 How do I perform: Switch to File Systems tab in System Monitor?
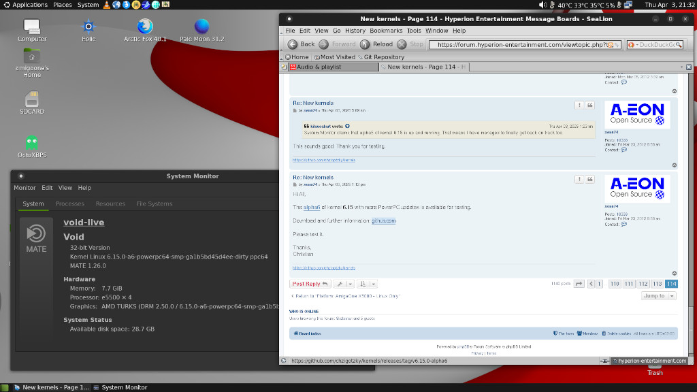155,203
